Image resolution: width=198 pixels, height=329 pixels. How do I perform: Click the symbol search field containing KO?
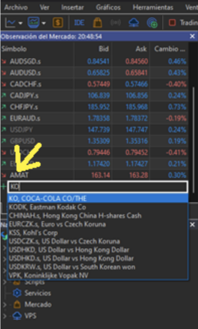click(x=98, y=187)
